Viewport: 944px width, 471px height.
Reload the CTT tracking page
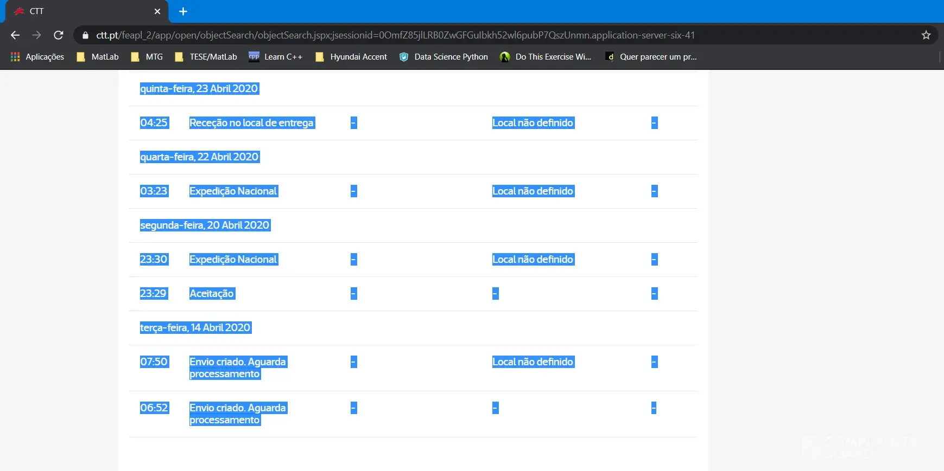point(59,35)
